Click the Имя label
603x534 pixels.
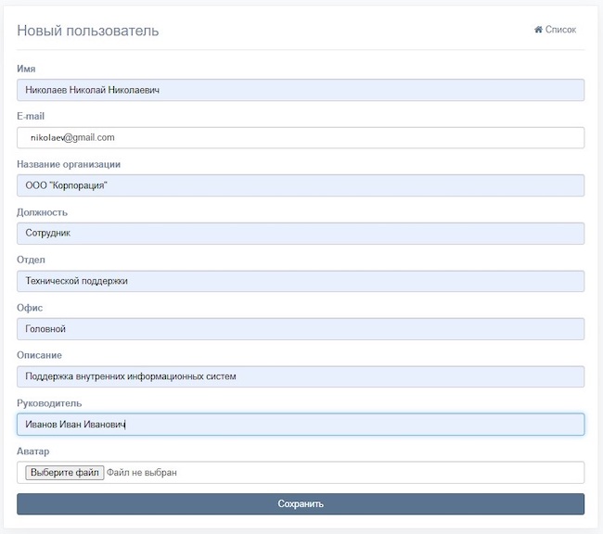(x=26, y=69)
